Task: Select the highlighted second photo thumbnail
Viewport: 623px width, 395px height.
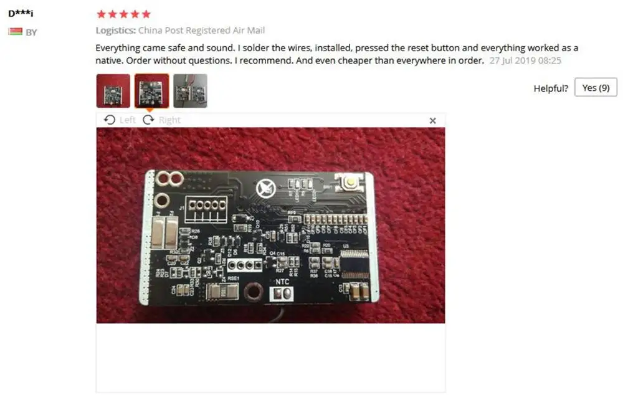Action: tap(151, 90)
